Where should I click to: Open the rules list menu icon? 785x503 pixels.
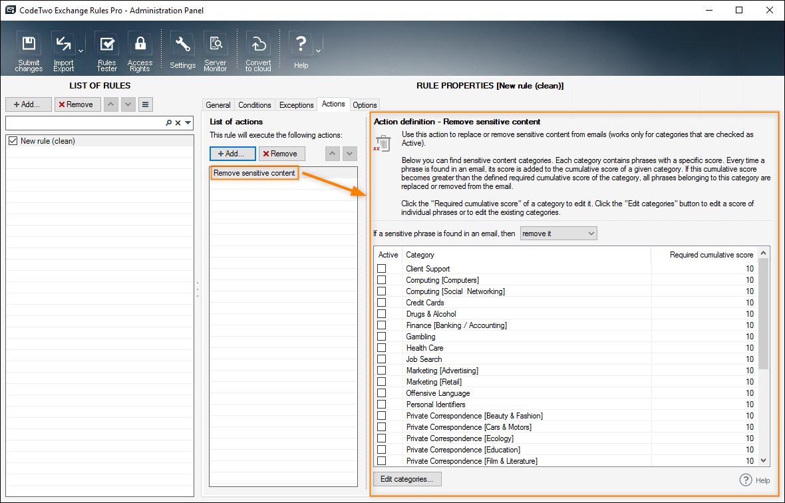145,104
